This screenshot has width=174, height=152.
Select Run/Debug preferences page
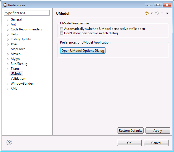pyautogui.click(x=19, y=64)
